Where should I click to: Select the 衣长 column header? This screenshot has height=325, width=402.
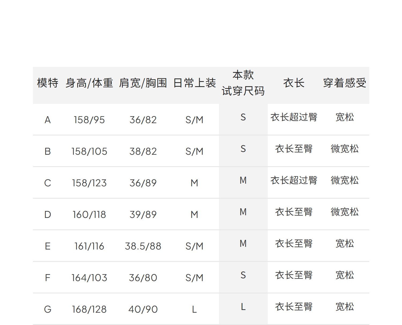pos(294,83)
